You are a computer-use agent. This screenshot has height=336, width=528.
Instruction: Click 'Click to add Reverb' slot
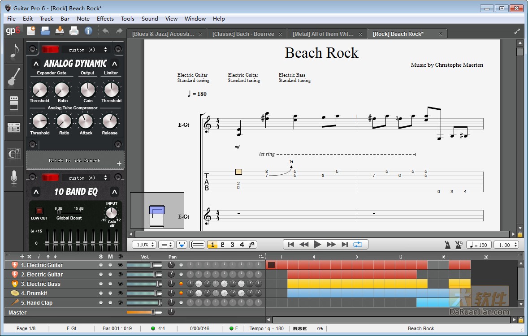(75, 160)
